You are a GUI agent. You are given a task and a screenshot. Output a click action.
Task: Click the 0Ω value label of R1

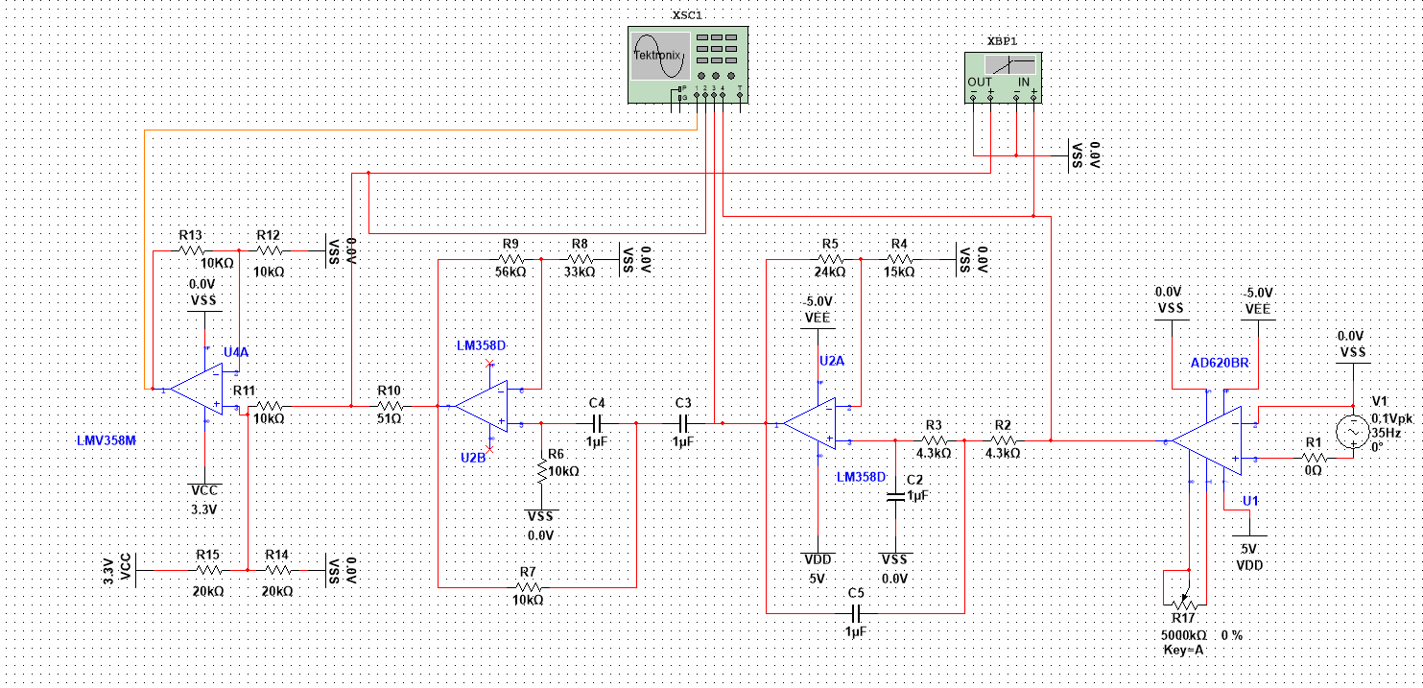pos(1313,471)
